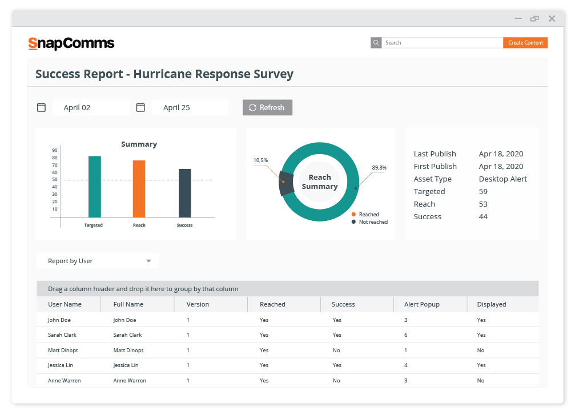Select the April 25 end date field
Screen dimensions: 571x411
190,107
